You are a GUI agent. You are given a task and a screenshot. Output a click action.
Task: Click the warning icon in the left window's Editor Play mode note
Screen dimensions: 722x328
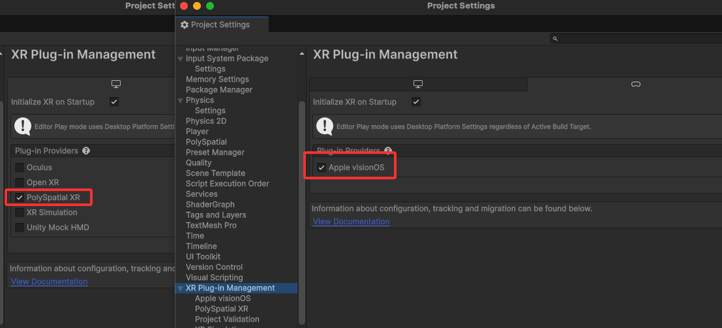click(23, 127)
